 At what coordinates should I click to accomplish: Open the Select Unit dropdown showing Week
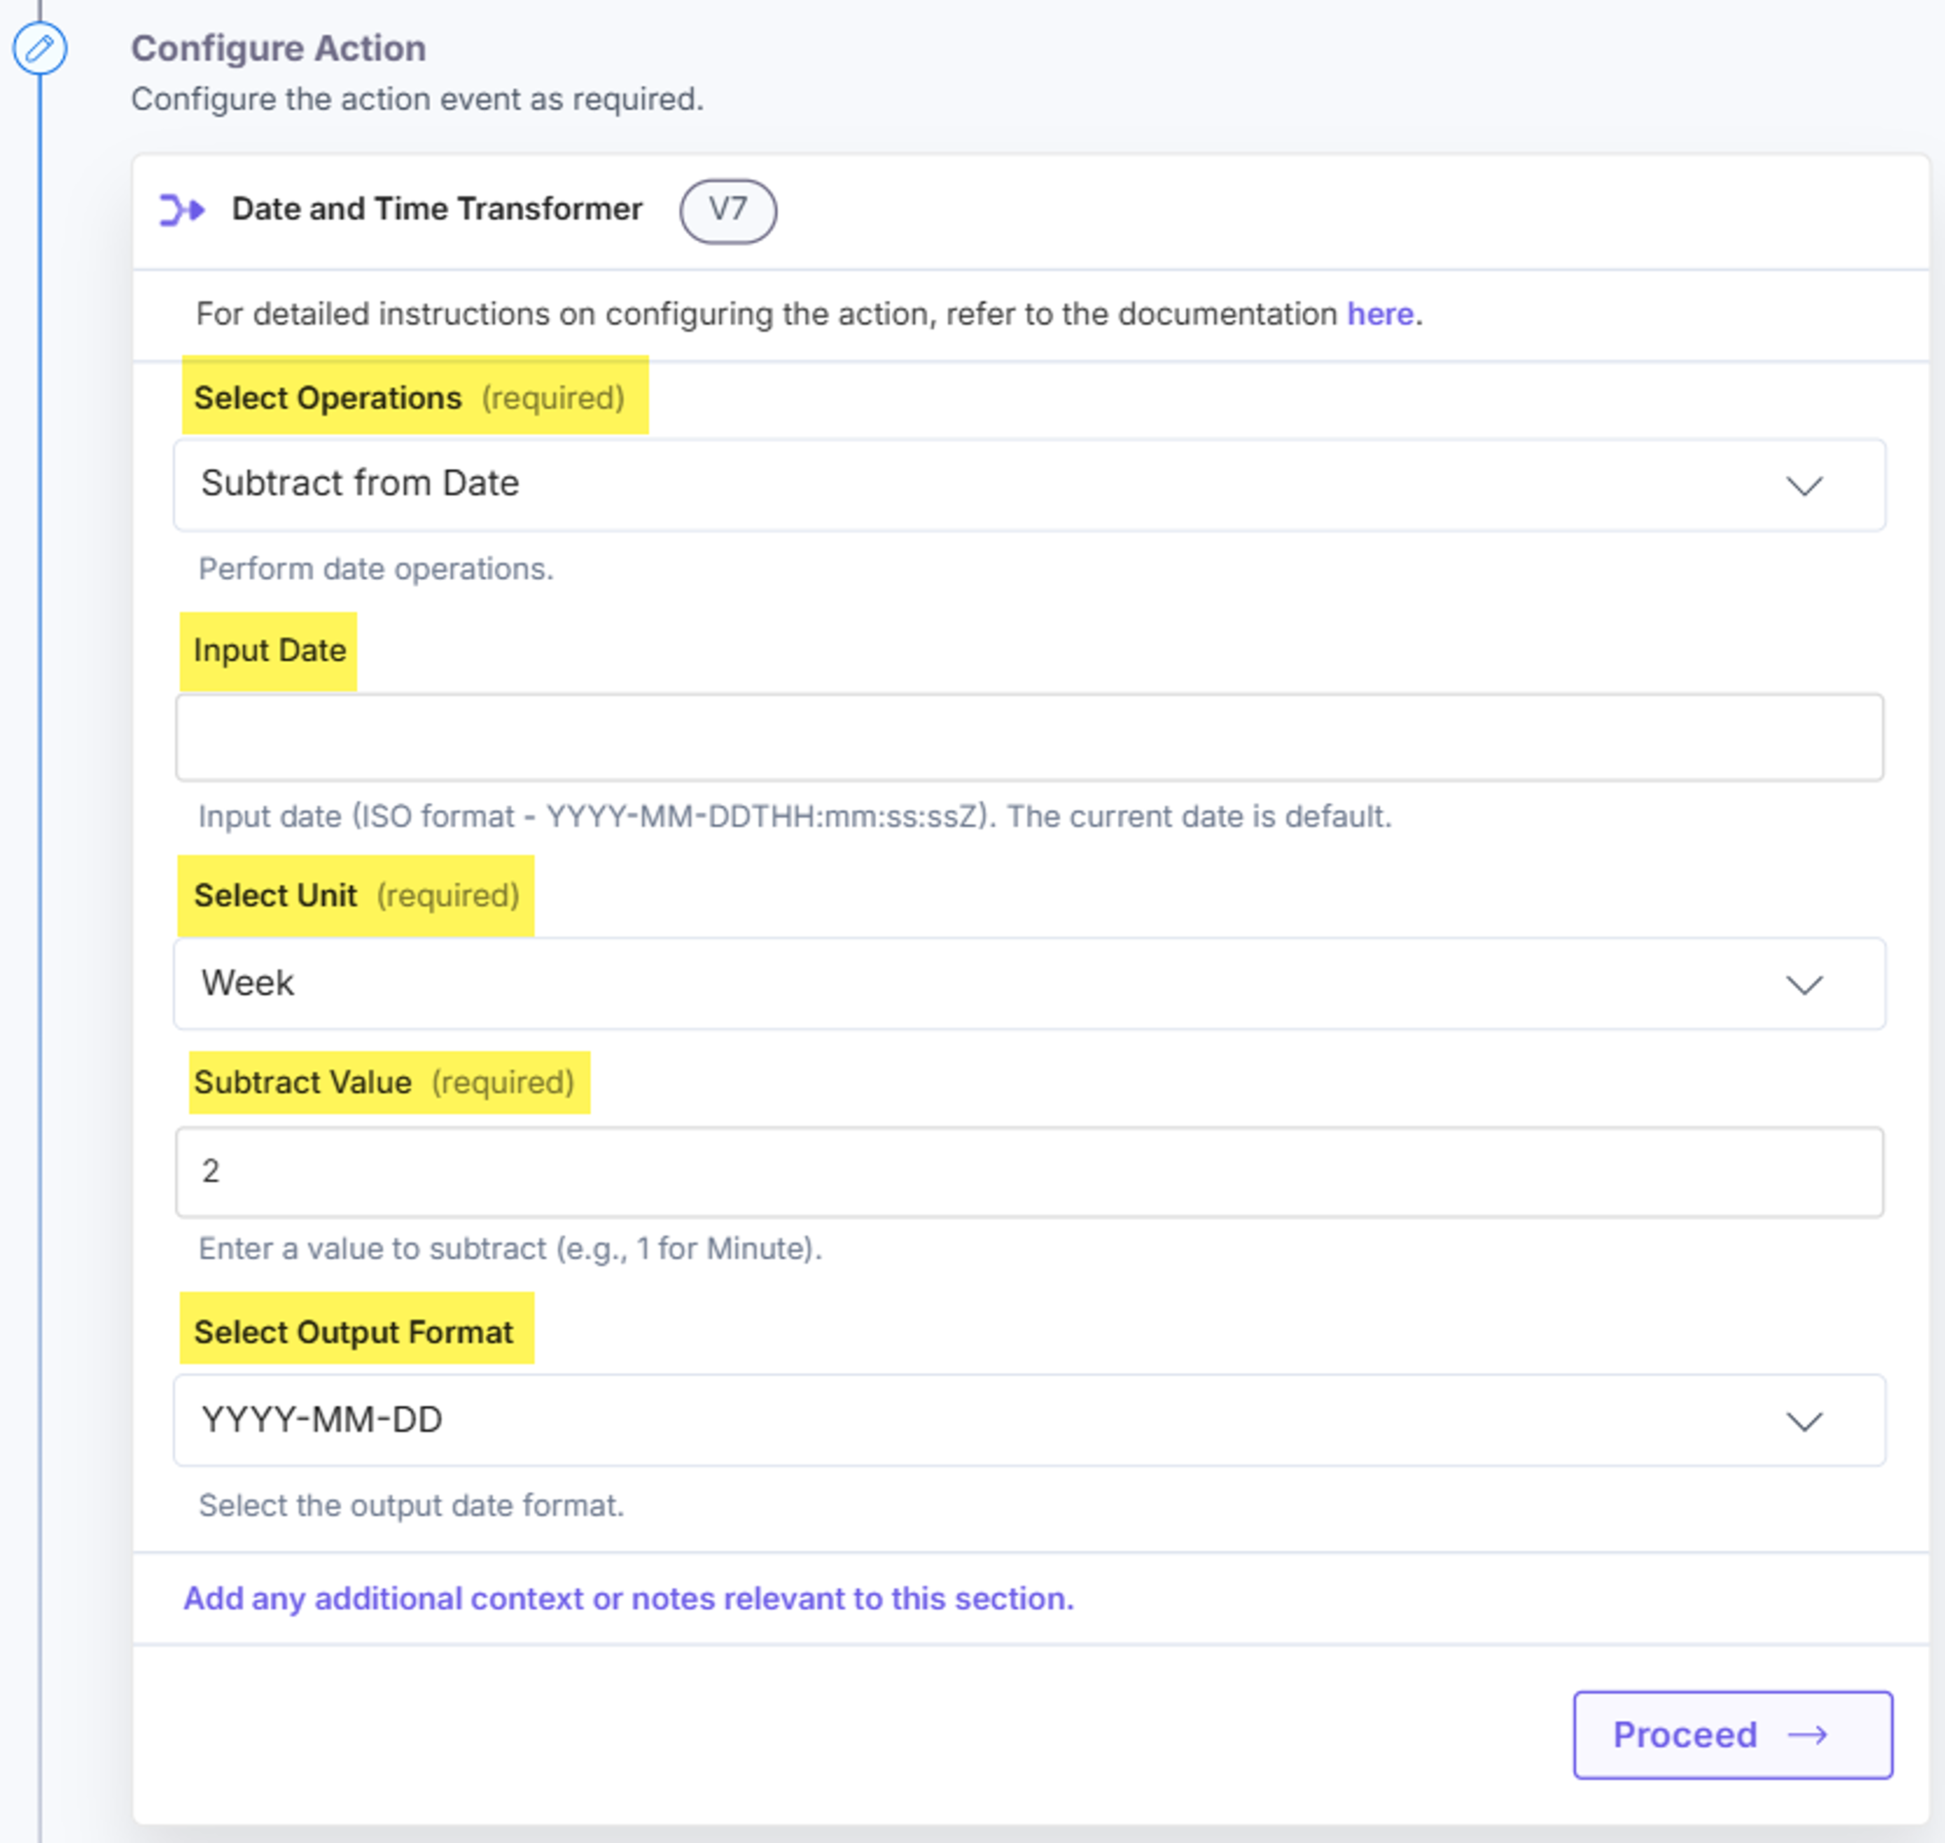(1029, 984)
